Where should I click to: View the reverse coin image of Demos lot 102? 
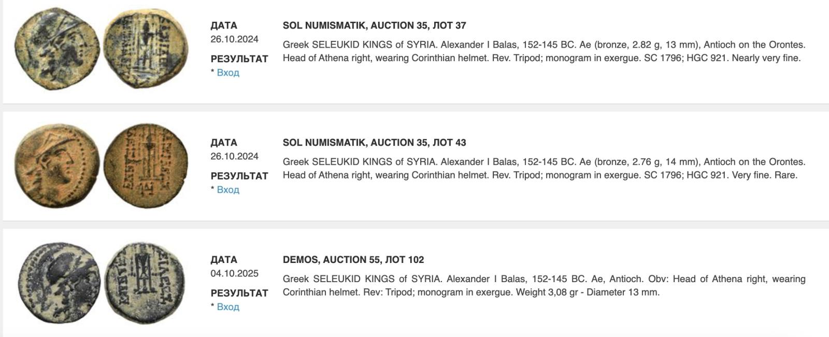coord(145,283)
